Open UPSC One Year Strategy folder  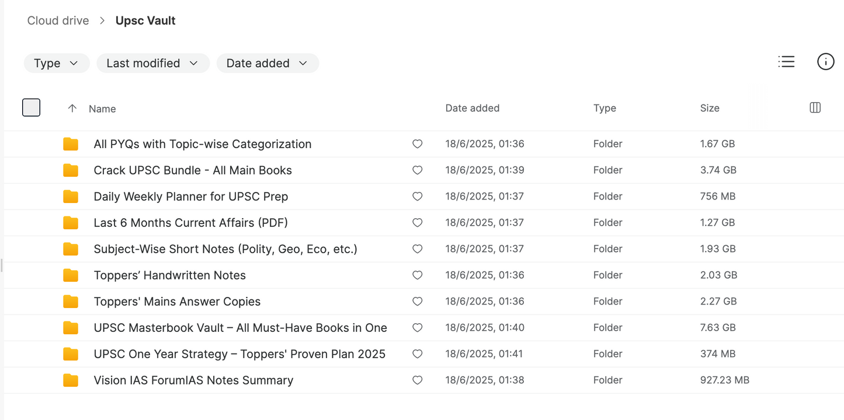coord(239,354)
